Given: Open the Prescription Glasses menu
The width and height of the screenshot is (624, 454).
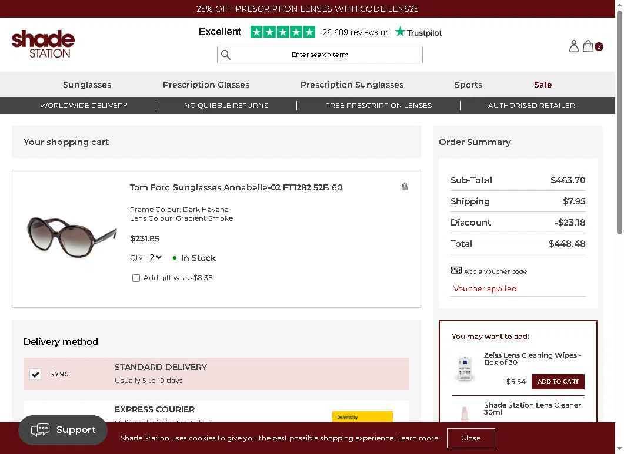Looking at the screenshot, I should (x=206, y=85).
